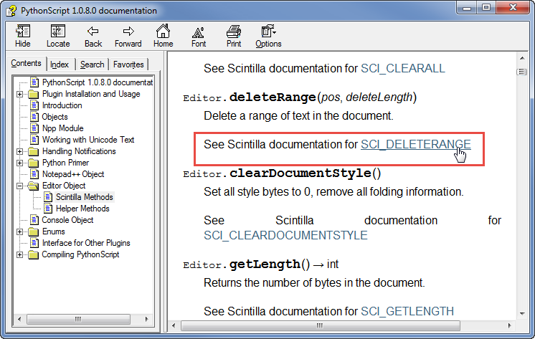Open the Notepad++ Object topic
This screenshot has width=535, height=339.
point(73,174)
